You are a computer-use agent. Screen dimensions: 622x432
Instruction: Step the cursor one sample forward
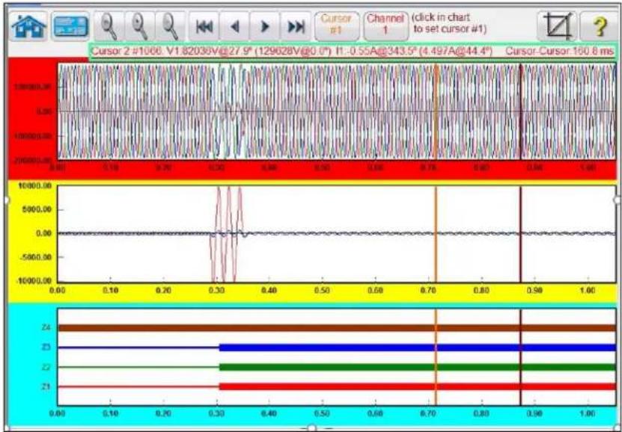[x=265, y=27]
